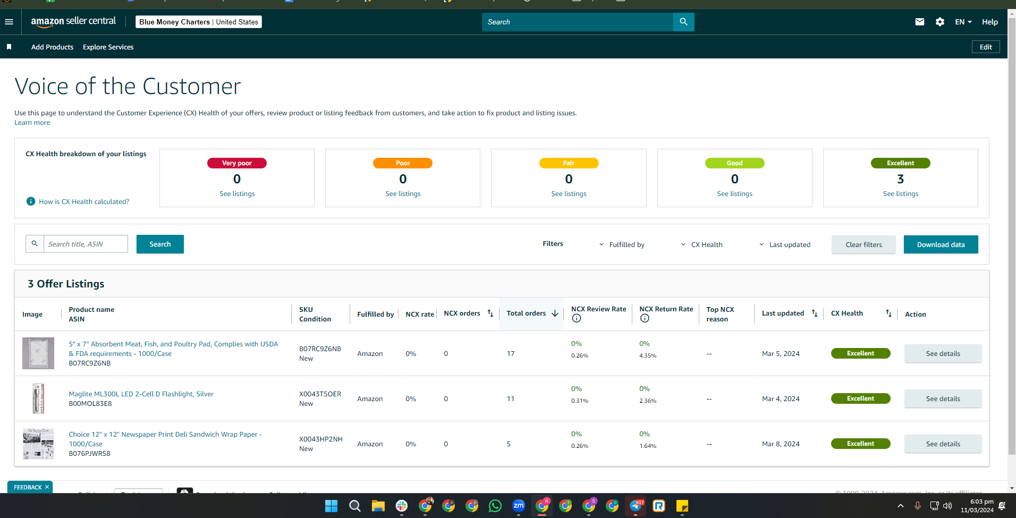See listings under Fair
The width and height of the screenshot is (1016, 518).
pyautogui.click(x=569, y=194)
